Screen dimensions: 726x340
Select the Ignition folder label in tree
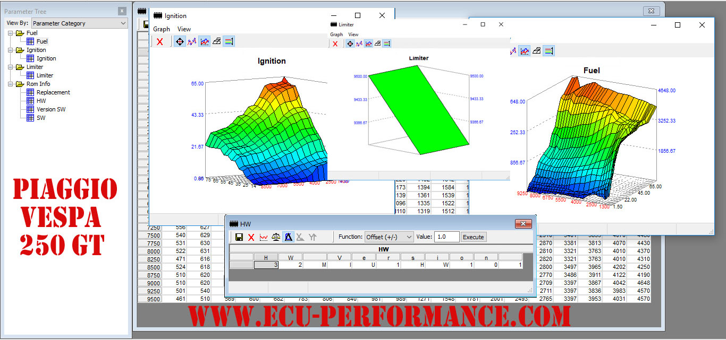[x=36, y=50]
